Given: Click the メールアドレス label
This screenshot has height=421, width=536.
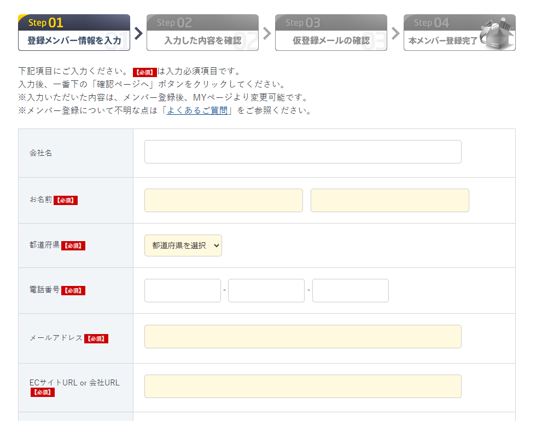Looking at the screenshot, I should click(x=56, y=338).
